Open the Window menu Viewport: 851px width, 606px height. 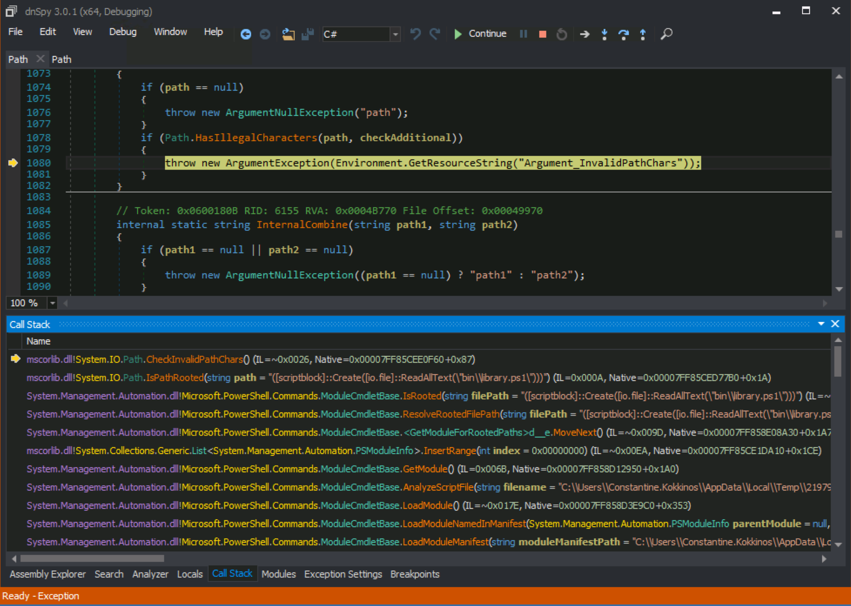coord(170,32)
